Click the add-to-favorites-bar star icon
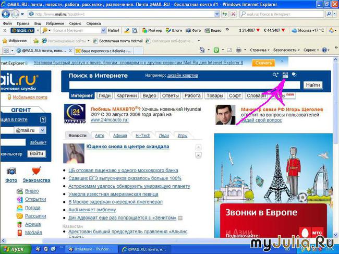Image resolution: width=339 pixels, height=254 pixels. [36, 41]
